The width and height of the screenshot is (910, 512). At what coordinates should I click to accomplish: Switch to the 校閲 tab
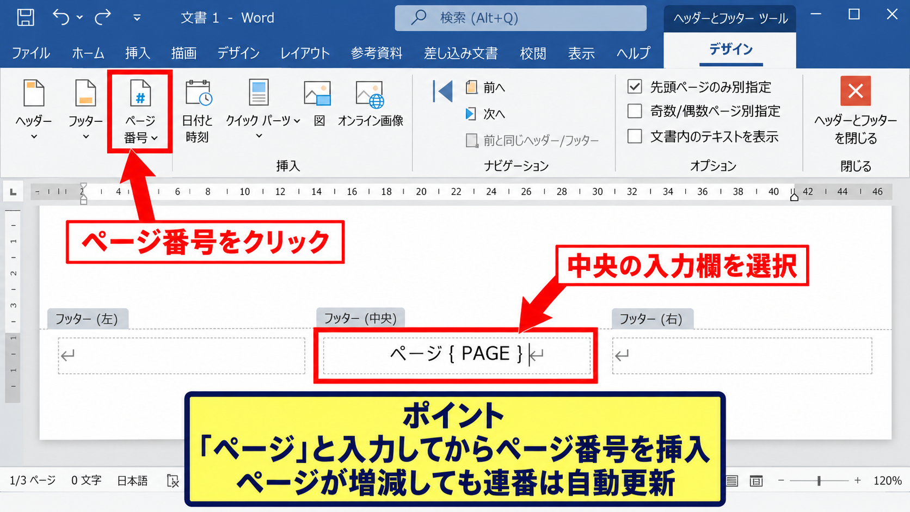533,53
